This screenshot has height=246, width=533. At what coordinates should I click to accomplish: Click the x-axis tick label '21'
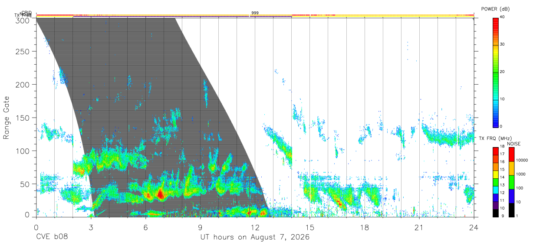click(419, 227)
